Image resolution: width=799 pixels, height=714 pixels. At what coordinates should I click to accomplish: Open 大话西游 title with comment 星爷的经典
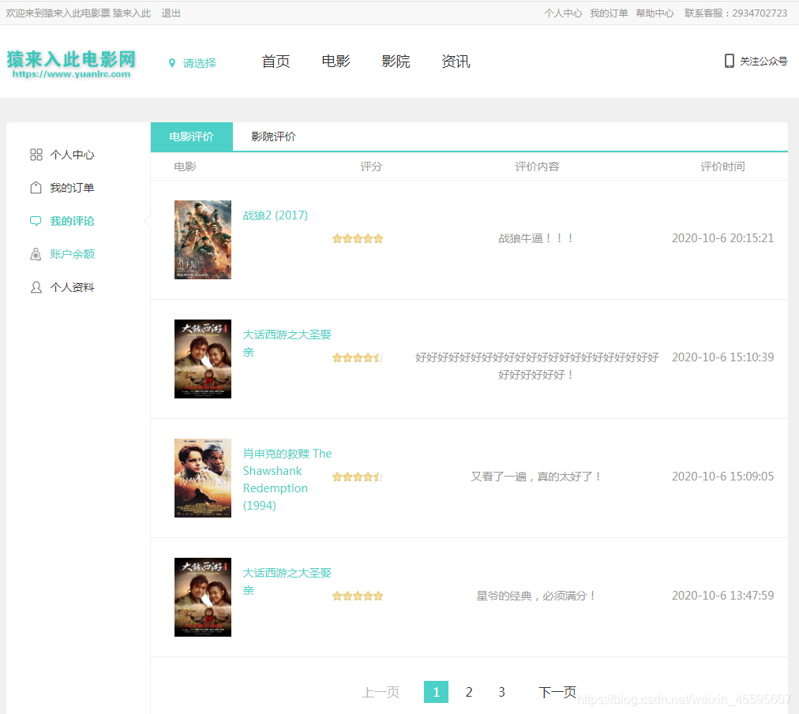pos(287,581)
